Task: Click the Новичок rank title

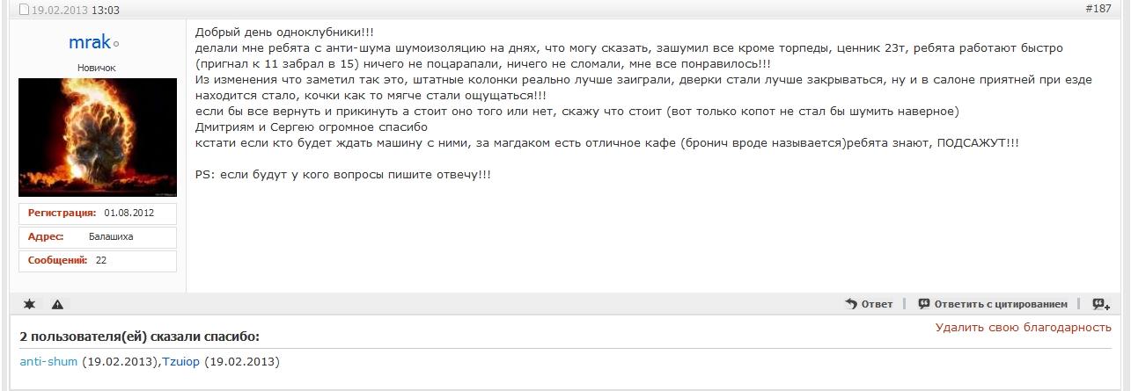Action: pyautogui.click(x=97, y=68)
